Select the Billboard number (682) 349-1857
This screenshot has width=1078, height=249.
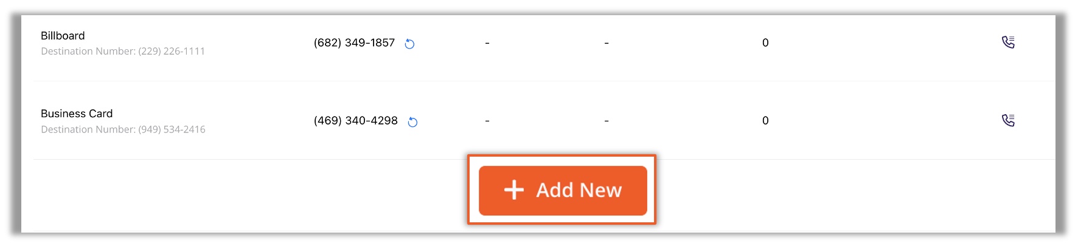(354, 43)
